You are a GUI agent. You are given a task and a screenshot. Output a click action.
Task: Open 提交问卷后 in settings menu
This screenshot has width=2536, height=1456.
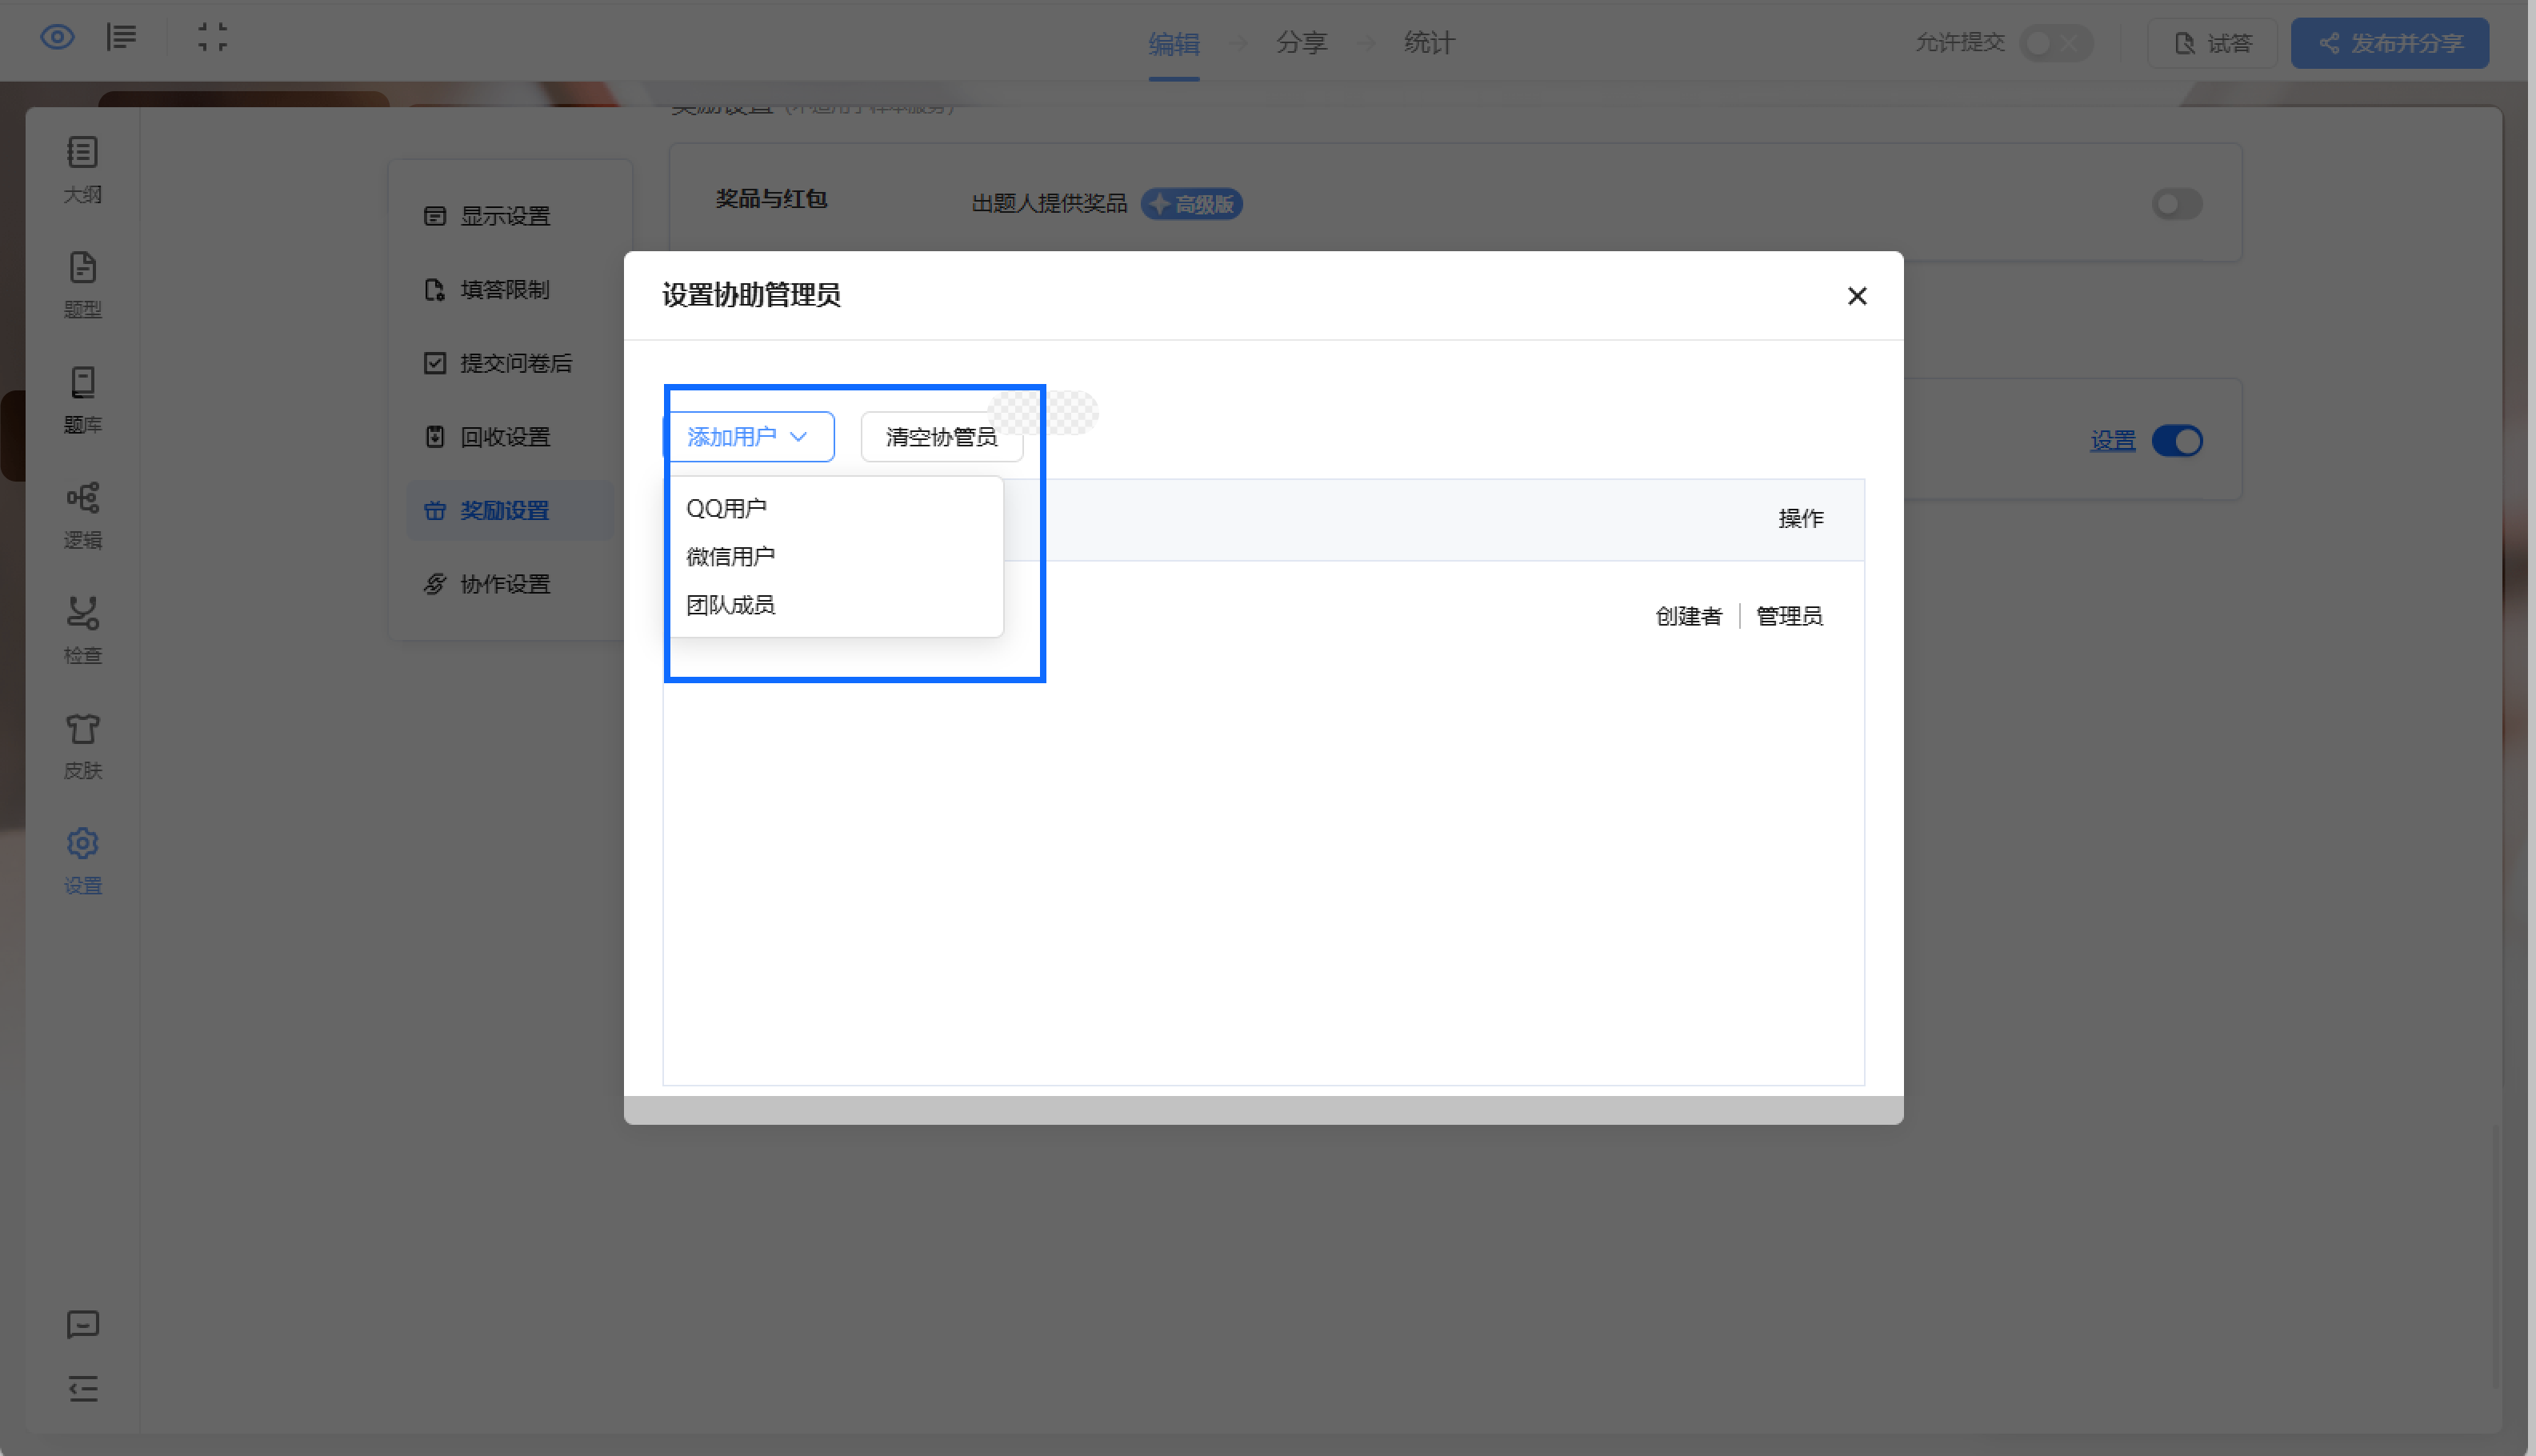[510, 363]
